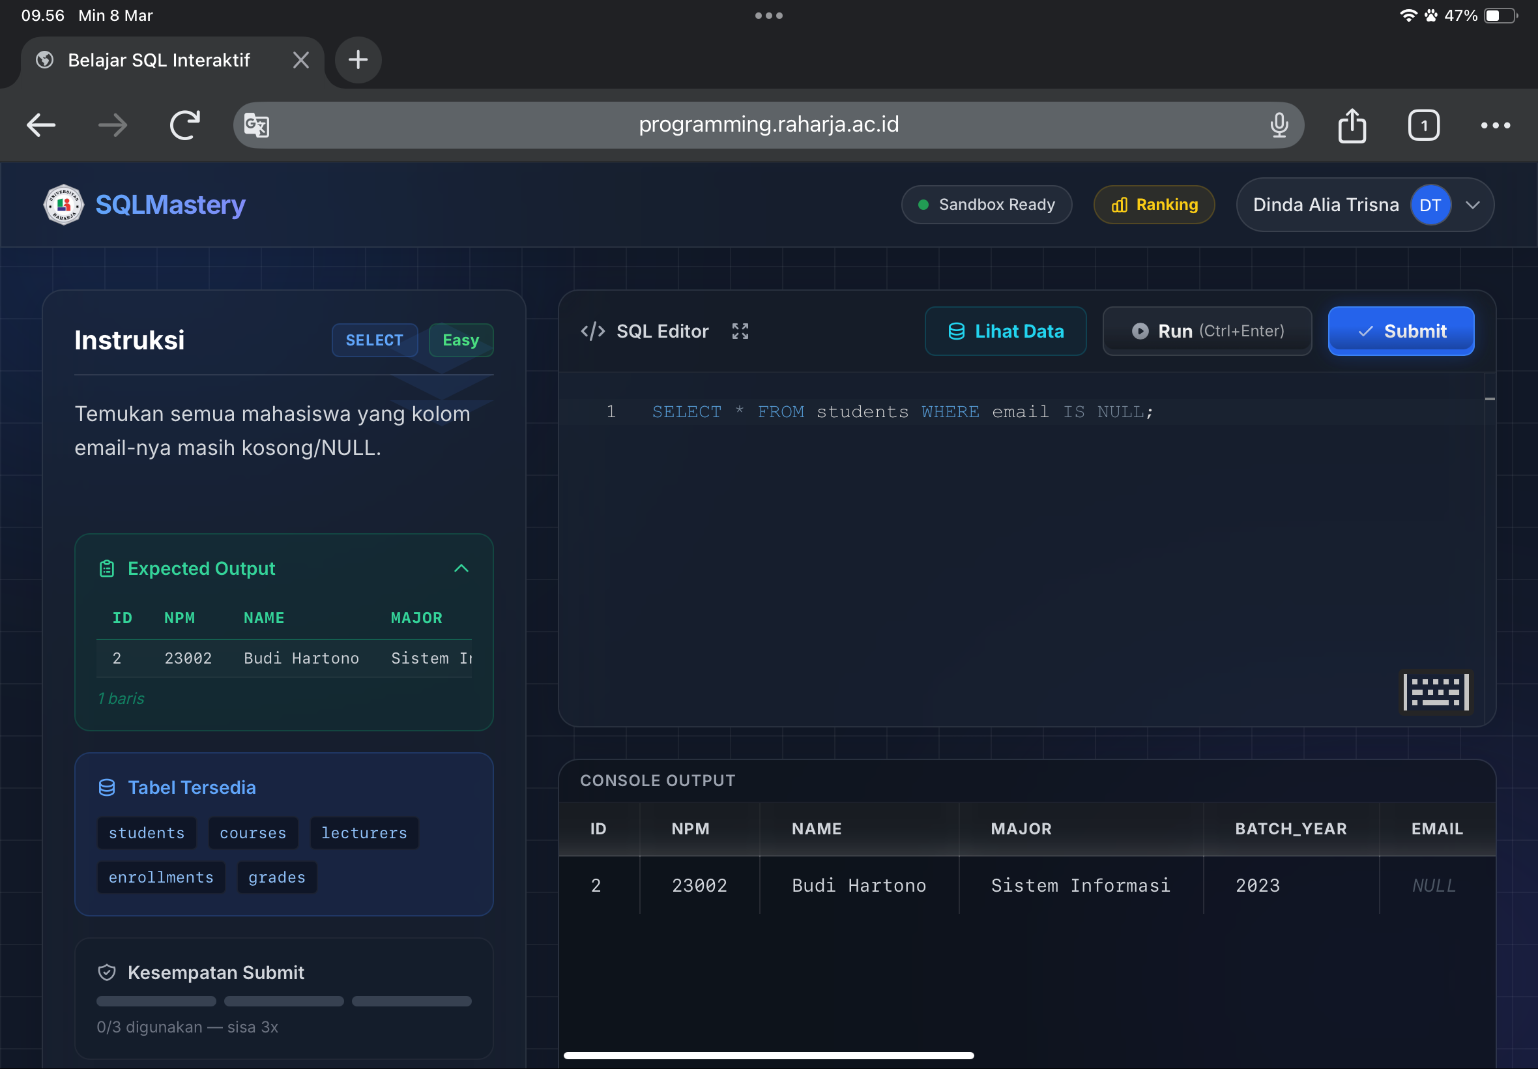Open the new tab plus button
This screenshot has height=1069, width=1538.
click(358, 60)
